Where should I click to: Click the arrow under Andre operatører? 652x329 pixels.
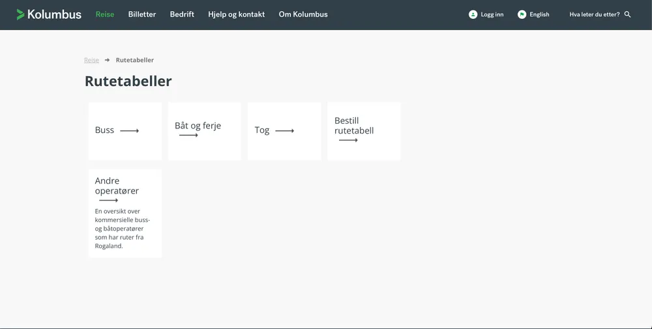click(109, 201)
